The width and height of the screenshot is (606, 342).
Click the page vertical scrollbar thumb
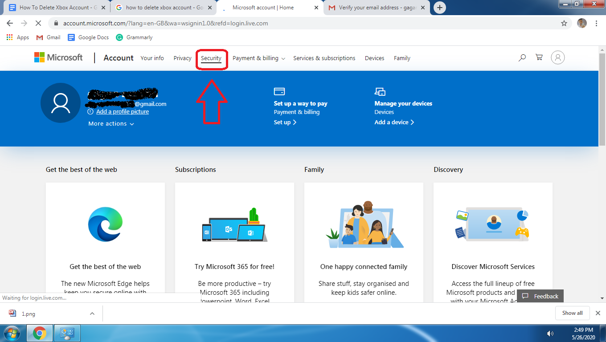[x=602, y=100]
